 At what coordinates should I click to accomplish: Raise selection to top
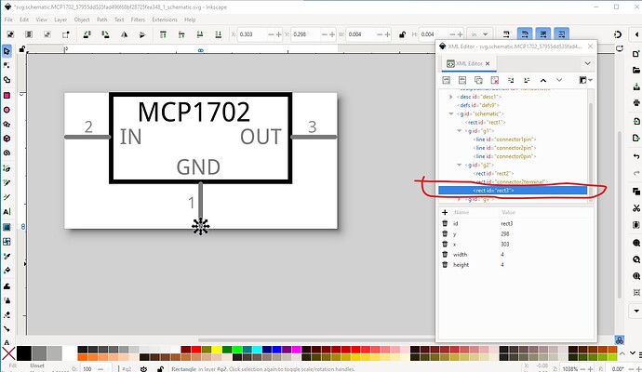163,34
